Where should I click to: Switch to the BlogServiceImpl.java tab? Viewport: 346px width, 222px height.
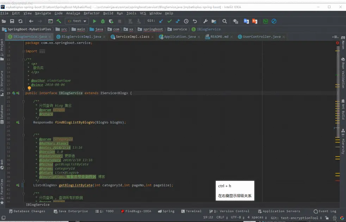click(x=81, y=37)
